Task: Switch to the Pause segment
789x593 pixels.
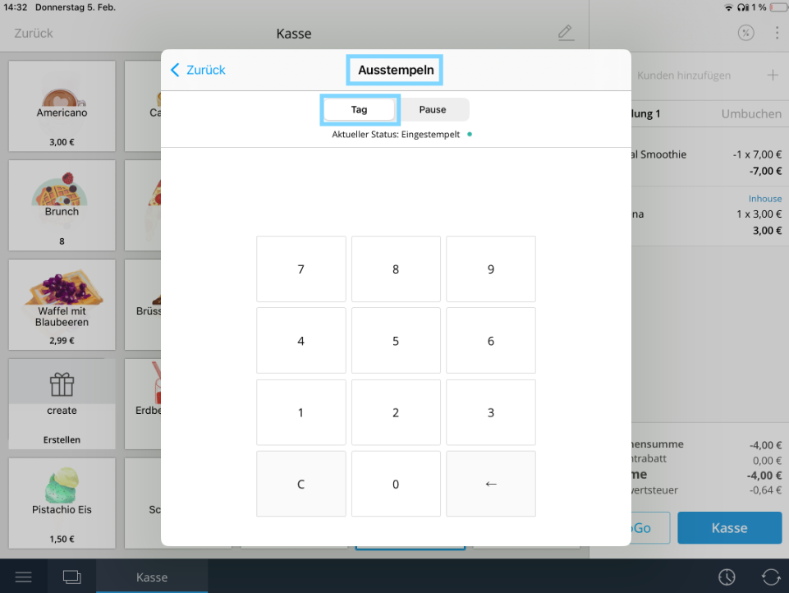Action: 433,110
